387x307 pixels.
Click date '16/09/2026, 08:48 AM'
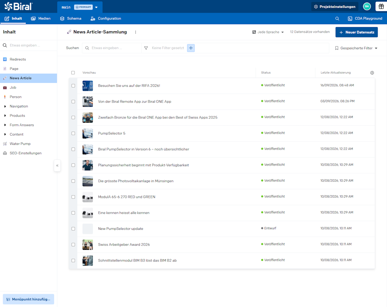(337, 86)
